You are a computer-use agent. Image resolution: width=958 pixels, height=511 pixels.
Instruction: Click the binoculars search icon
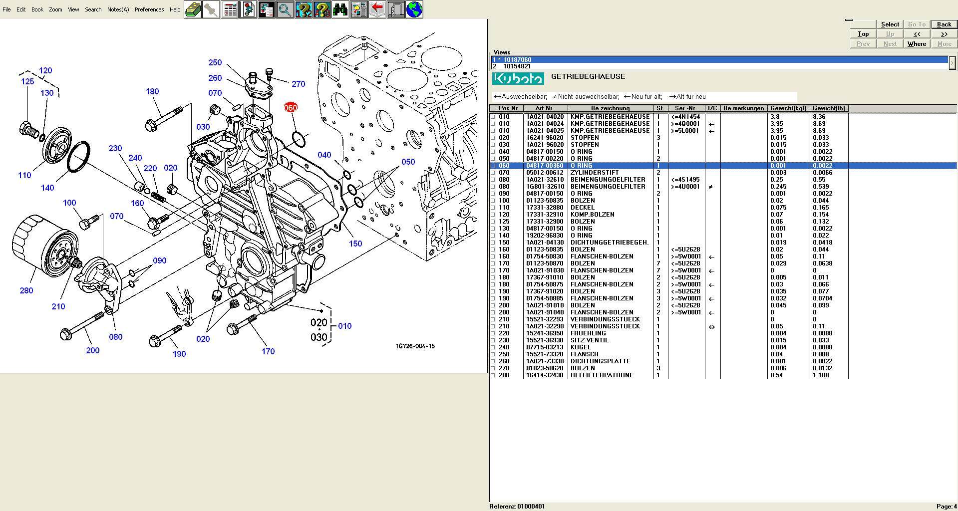(x=340, y=9)
